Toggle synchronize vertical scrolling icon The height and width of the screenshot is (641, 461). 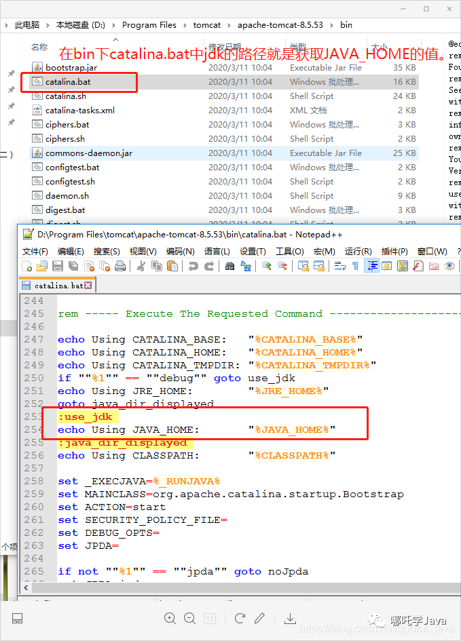(x=303, y=266)
